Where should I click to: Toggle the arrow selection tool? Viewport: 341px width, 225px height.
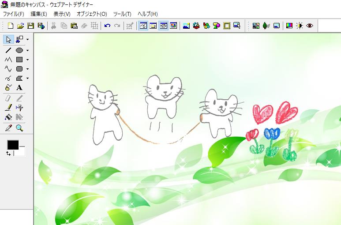click(x=8, y=39)
